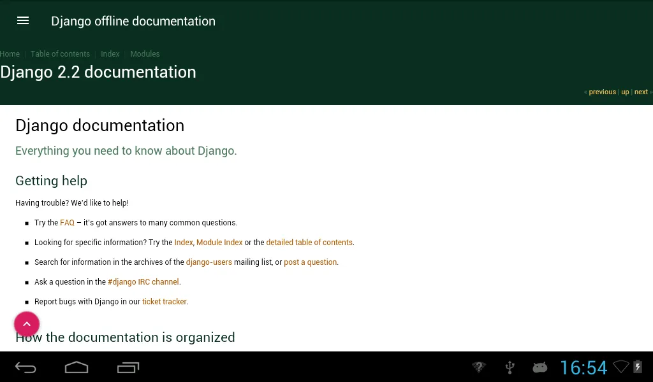Open the Module Index link
Screen dimensions: 653x382
tap(219, 243)
